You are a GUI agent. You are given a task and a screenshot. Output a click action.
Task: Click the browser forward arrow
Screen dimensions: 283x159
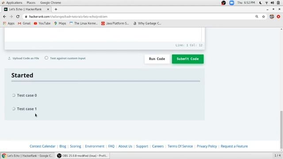pyautogui.click(x=11, y=17)
